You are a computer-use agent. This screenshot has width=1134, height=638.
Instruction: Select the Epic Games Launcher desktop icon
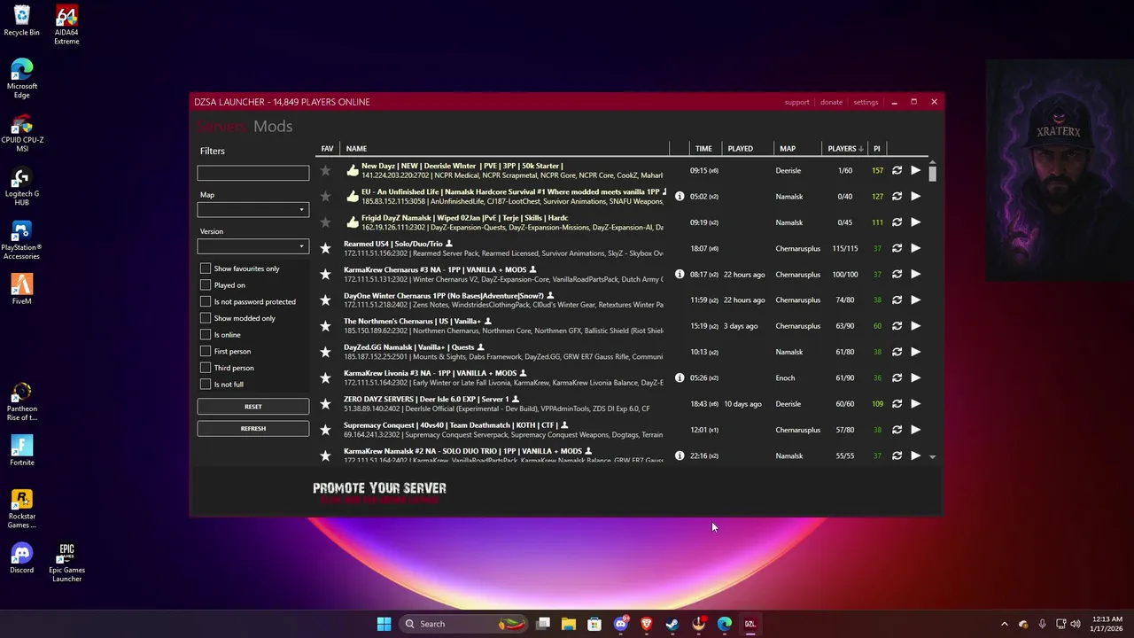pos(66,563)
